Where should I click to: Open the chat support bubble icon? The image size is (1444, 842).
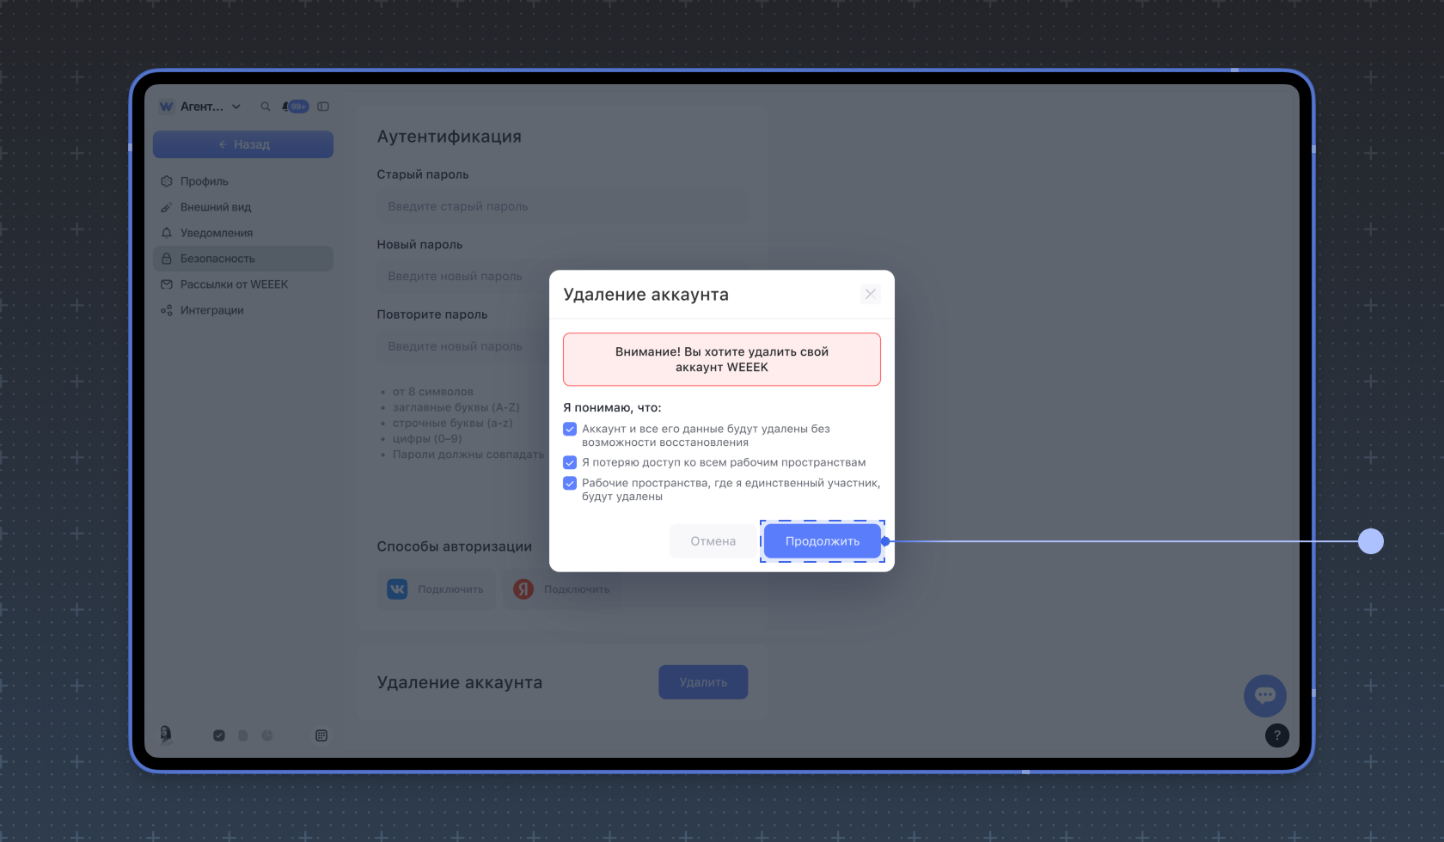tap(1264, 695)
